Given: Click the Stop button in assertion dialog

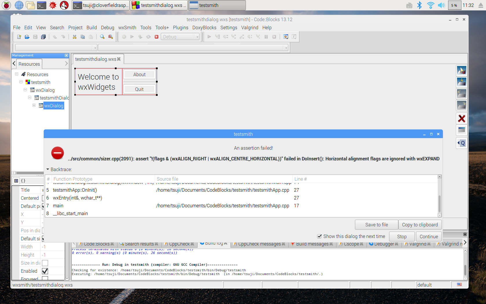Looking at the screenshot, I should click(x=402, y=237).
